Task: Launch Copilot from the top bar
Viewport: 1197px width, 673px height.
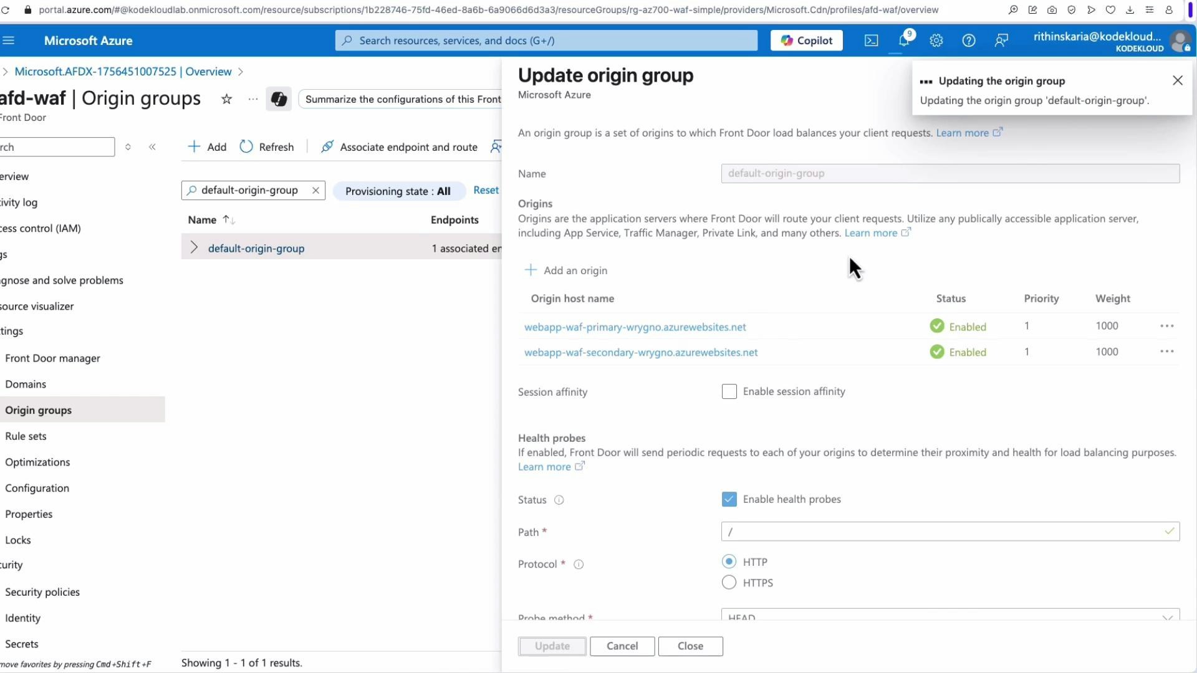Action: (x=805, y=41)
